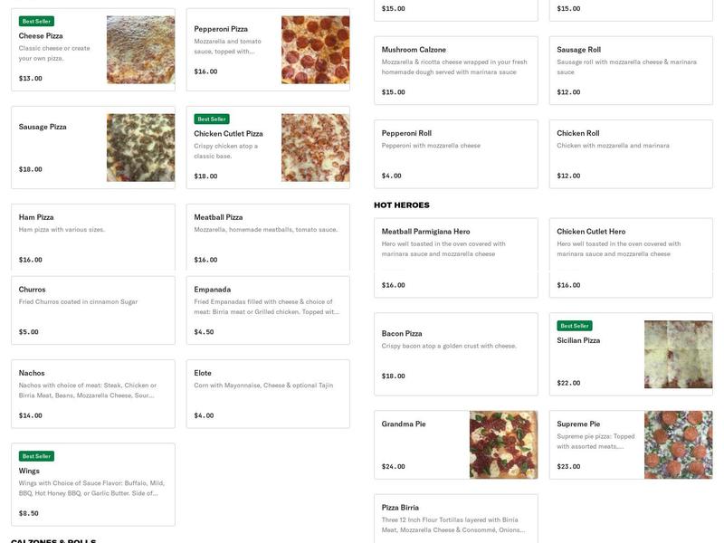Viewport: 724px width, 543px height.
Task: Select the Ham Pizza menu item
Action: tap(92, 238)
